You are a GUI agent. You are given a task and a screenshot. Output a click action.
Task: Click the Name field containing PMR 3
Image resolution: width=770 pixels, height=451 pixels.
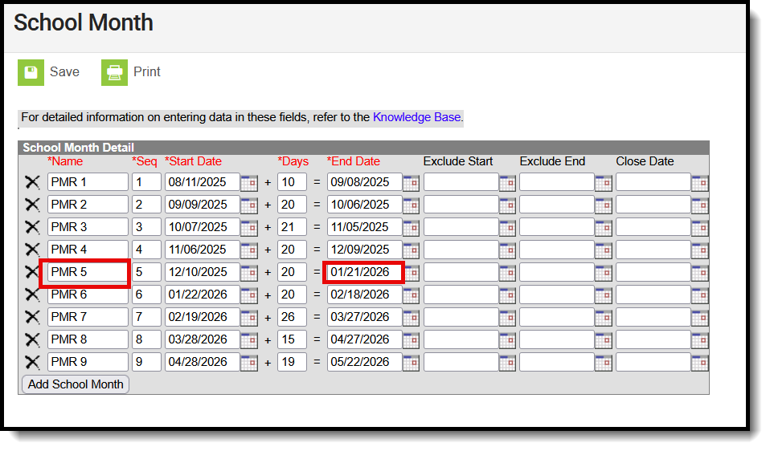pos(88,227)
